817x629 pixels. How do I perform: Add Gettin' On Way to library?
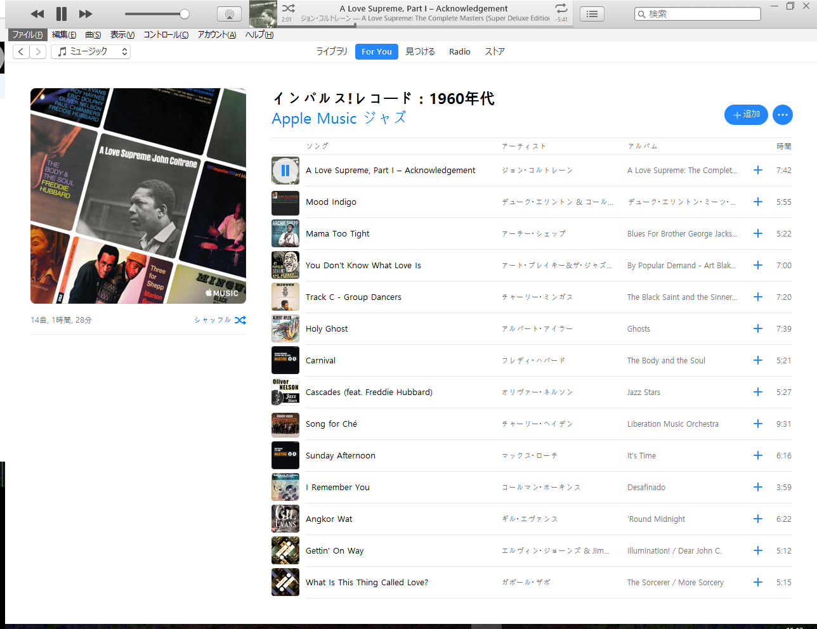click(757, 550)
